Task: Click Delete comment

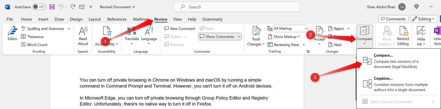Action: [x=173, y=37]
